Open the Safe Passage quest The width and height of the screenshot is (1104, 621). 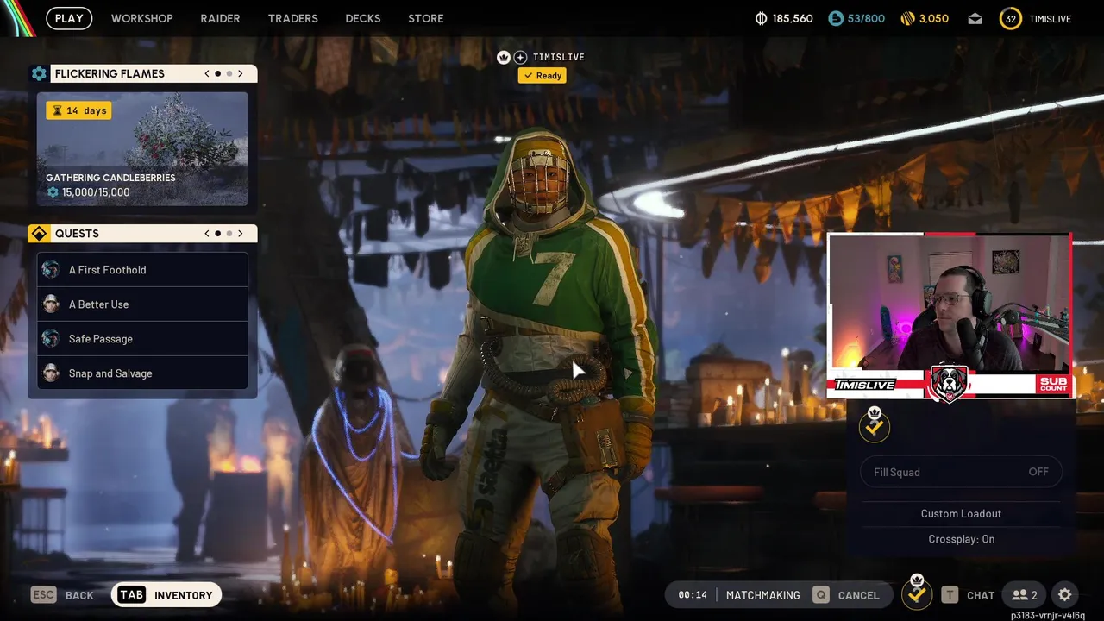[142, 339]
